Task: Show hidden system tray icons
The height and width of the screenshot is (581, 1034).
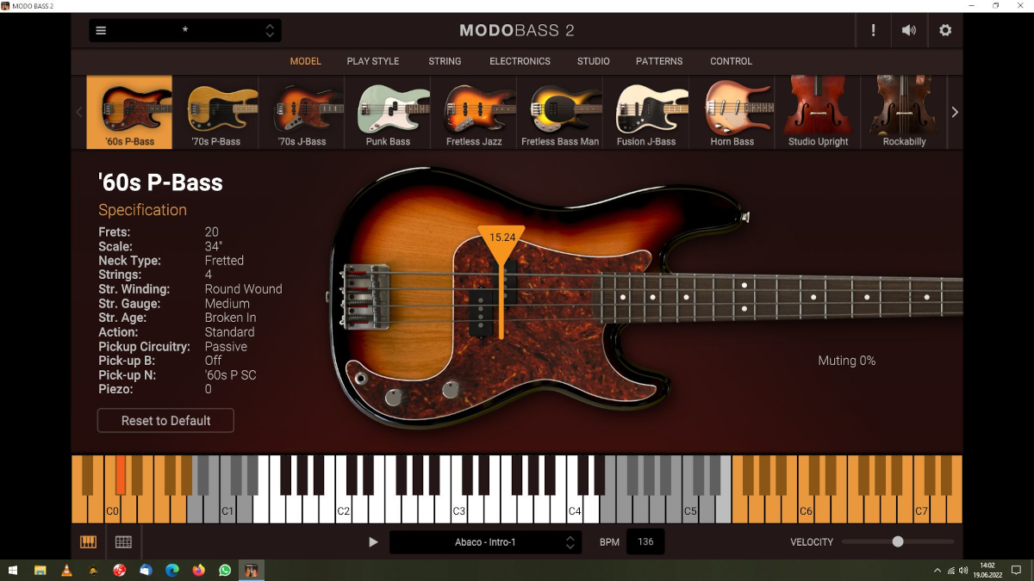Action: click(937, 570)
